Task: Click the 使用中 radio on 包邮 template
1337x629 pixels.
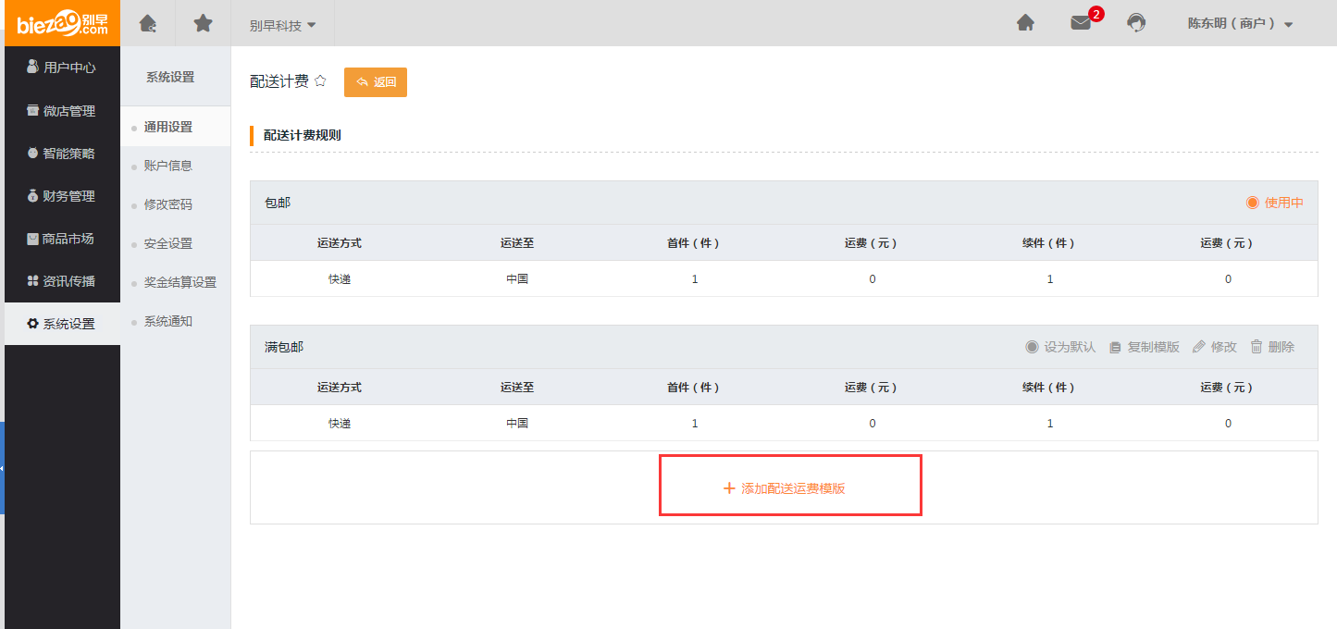Action: tap(1253, 203)
